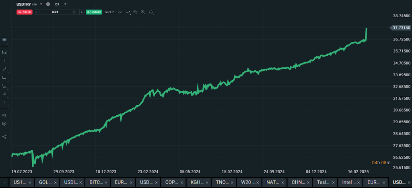Zoom in on the chart
This screenshot has width=412, height=188.
point(143,12)
